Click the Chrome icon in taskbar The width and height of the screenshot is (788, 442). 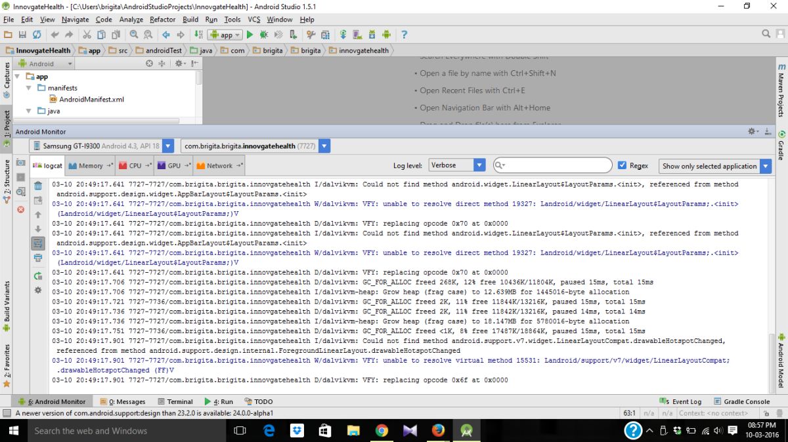coord(382,431)
